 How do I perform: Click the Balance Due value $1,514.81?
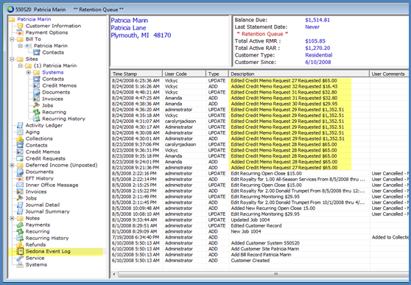317,20
